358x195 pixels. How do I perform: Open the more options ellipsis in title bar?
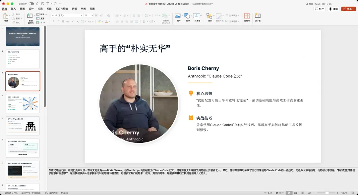click(x=60, y=4)
